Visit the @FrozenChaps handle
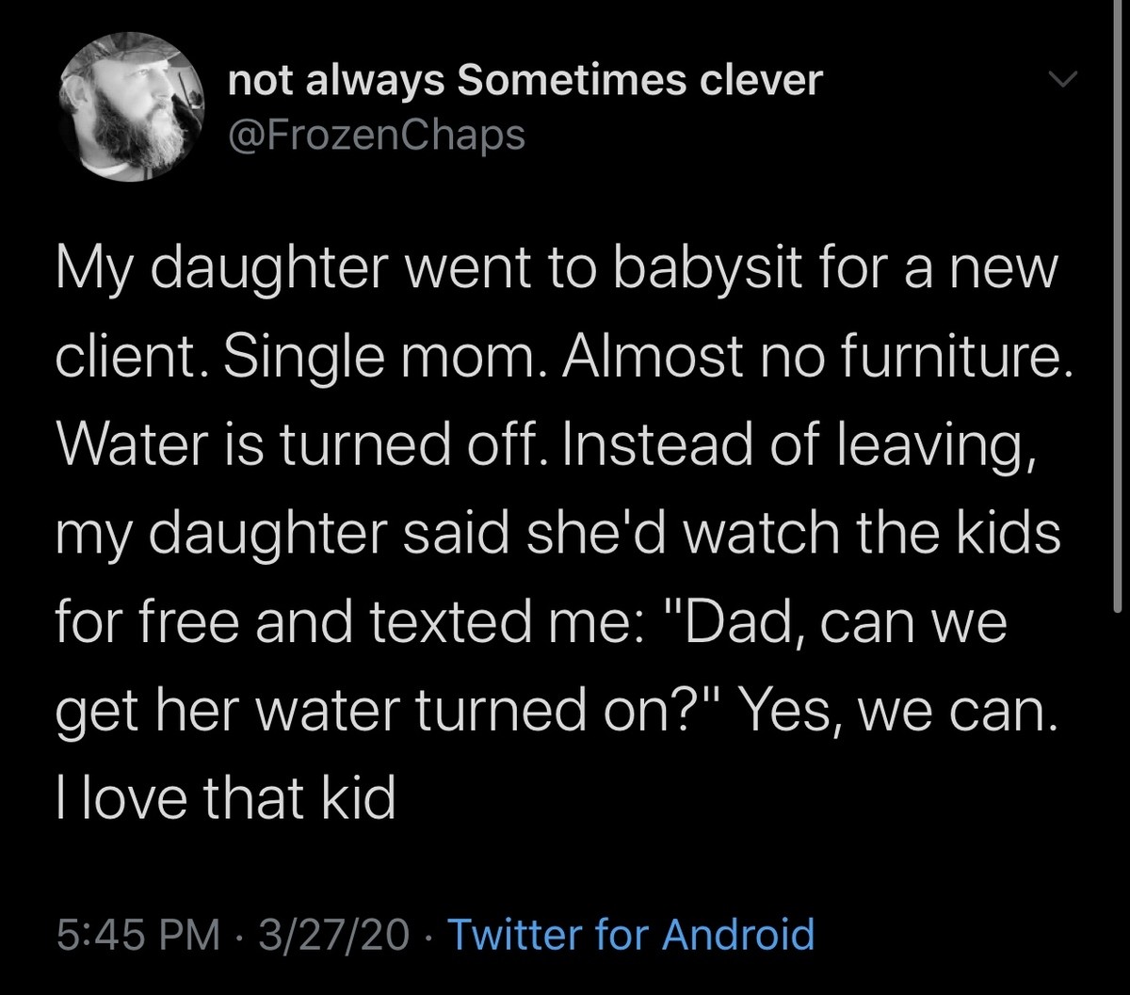 click(x=377, y=135)
